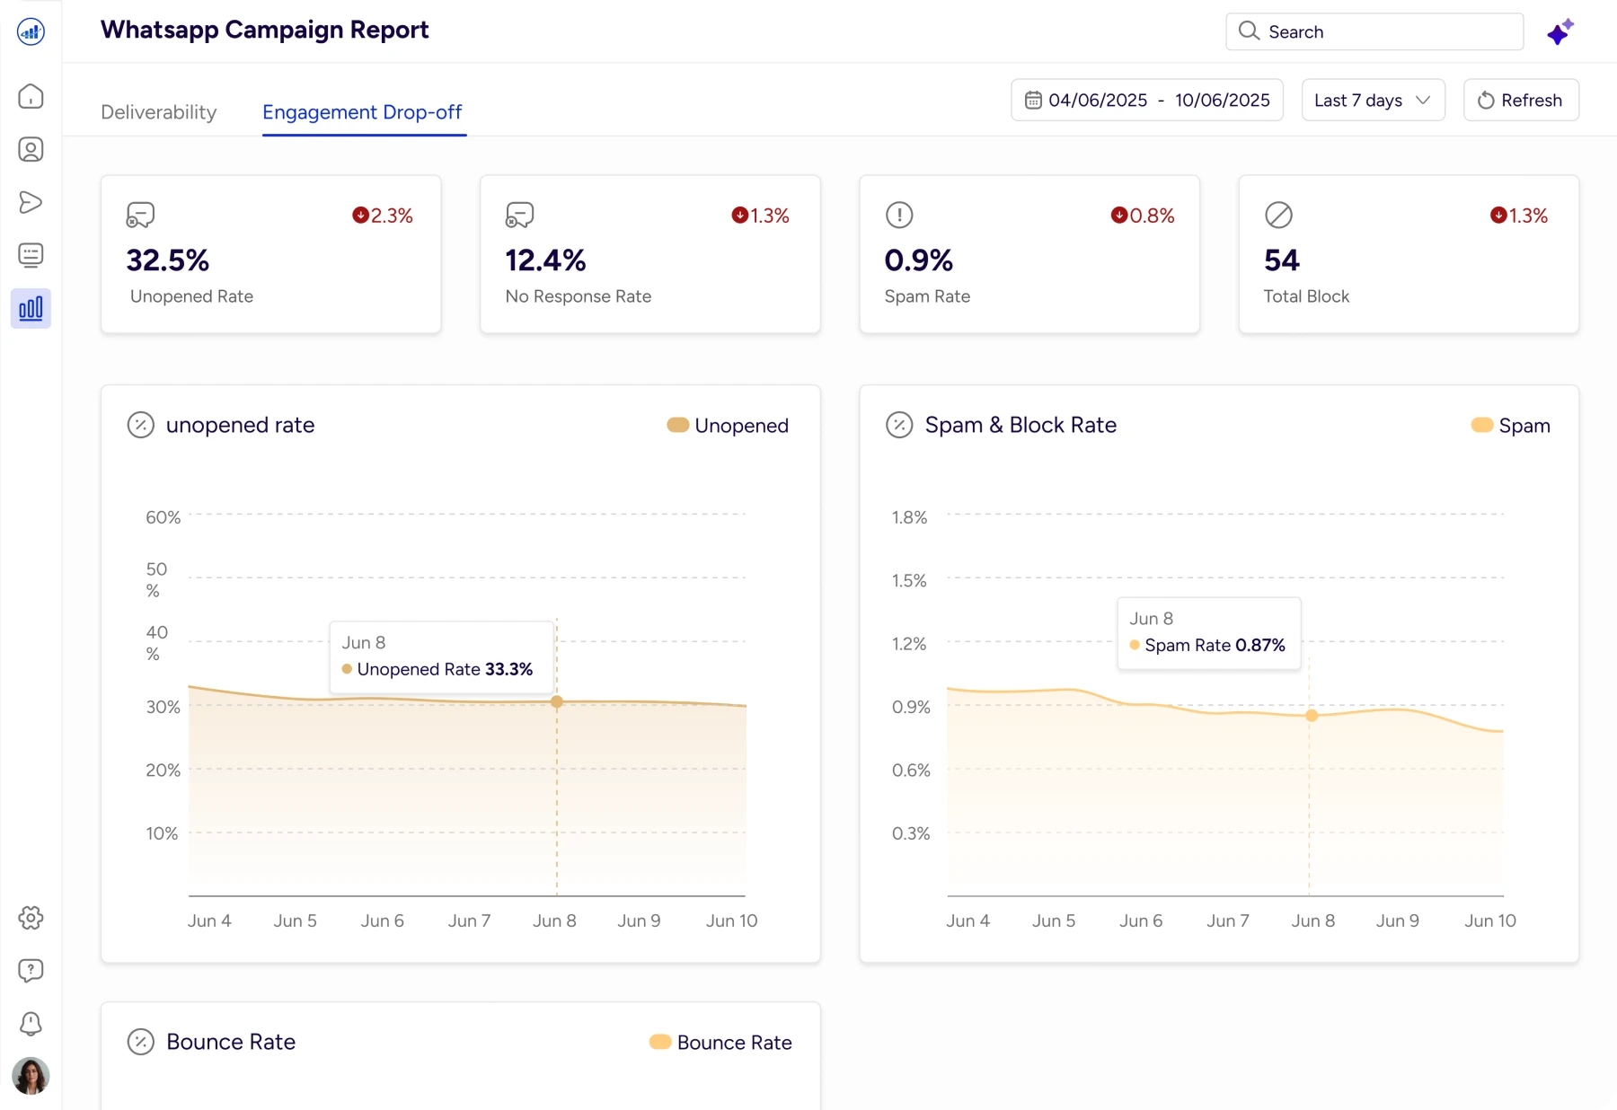Click the Refresh button
This screenshot has width=1617, height=1110.
[1521, 101]
